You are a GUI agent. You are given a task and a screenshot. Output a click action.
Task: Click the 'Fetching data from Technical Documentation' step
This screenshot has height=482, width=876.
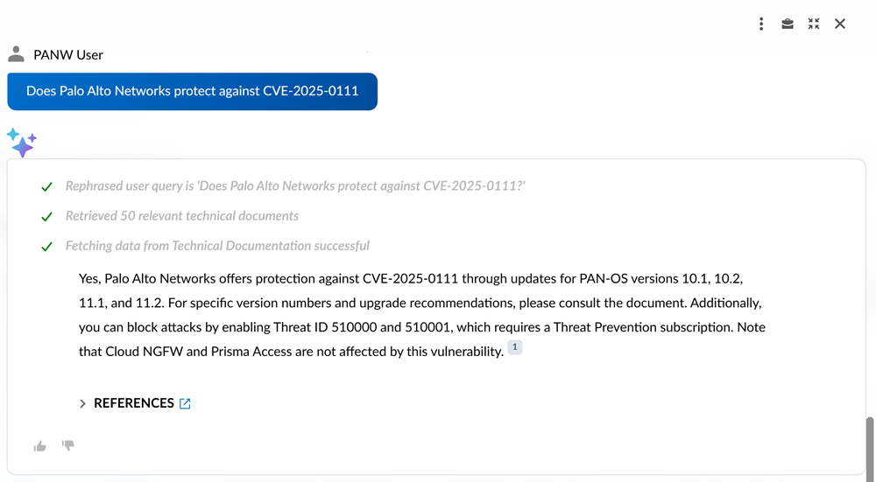[217, 246]
